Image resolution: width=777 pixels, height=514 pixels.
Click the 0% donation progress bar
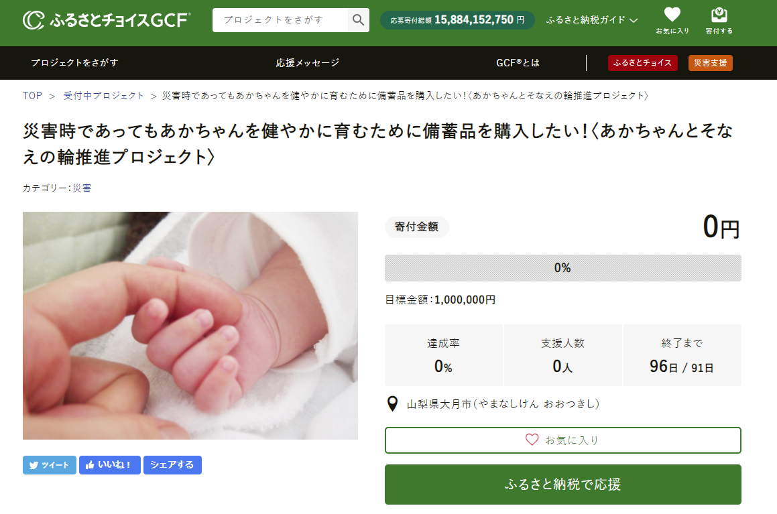(x=563, y=268)
